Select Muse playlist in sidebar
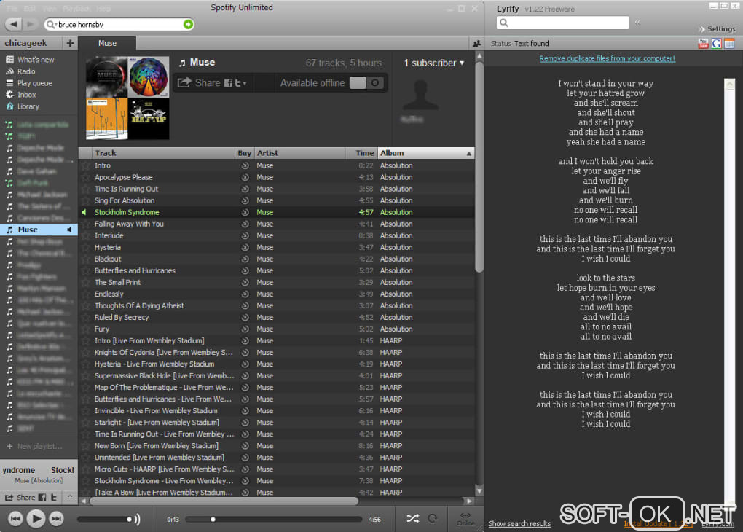This screenshot has width=743, height=532. point(39,230)
